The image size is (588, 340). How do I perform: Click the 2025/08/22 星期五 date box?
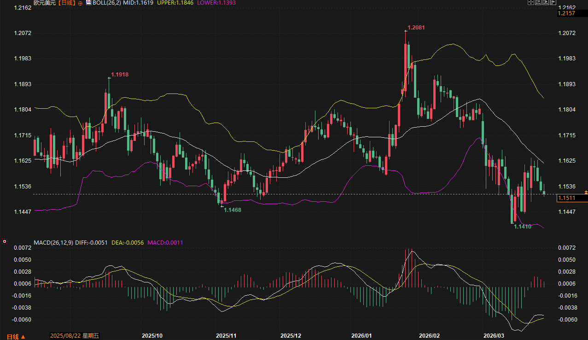coord(74,336)
